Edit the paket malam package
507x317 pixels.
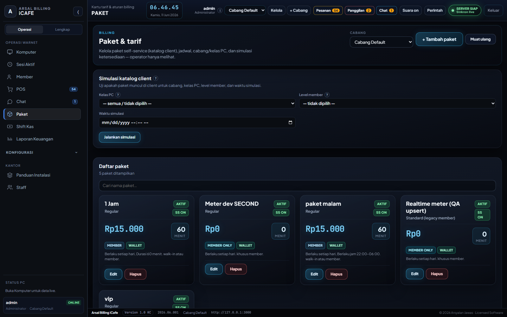pyautogui.click(x=314, y=274)
